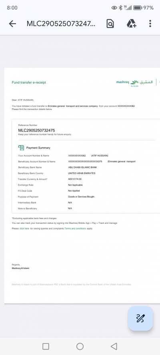The width and height of the screenshot is (160, 355).
Task: Tap the Add to Drive icon
Action: (131, 23)
